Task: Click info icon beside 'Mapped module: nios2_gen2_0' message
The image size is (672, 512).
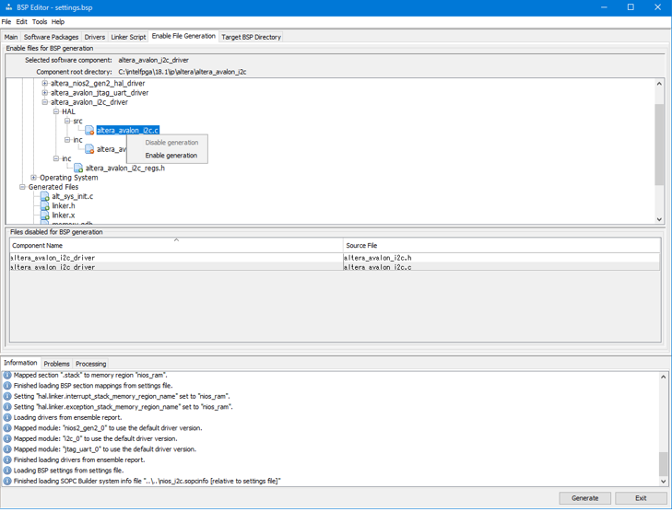Action: 7,428
